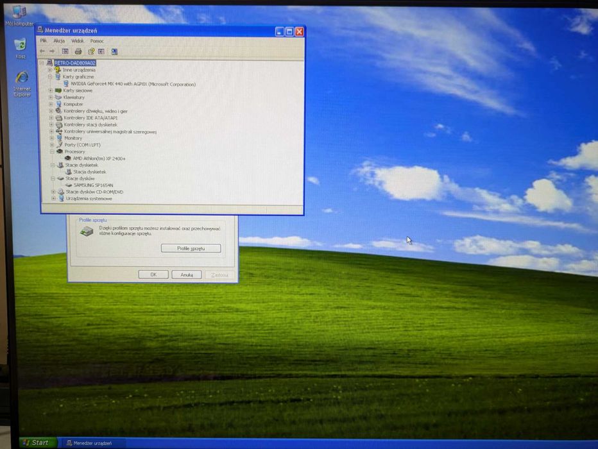Click the display adapter icon beside NVIDIA GeForce4

pos(66,83)
